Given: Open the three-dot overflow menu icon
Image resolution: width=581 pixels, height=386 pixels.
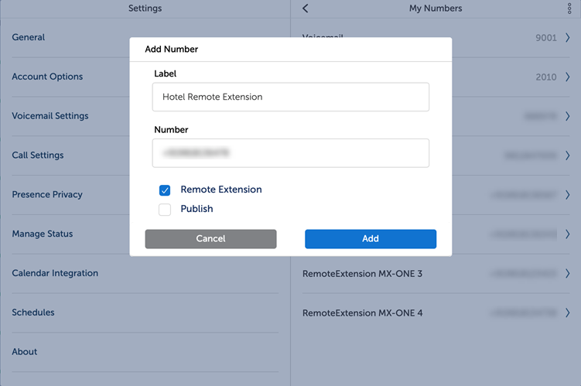Looking at the screenshot, I should 570,9.
